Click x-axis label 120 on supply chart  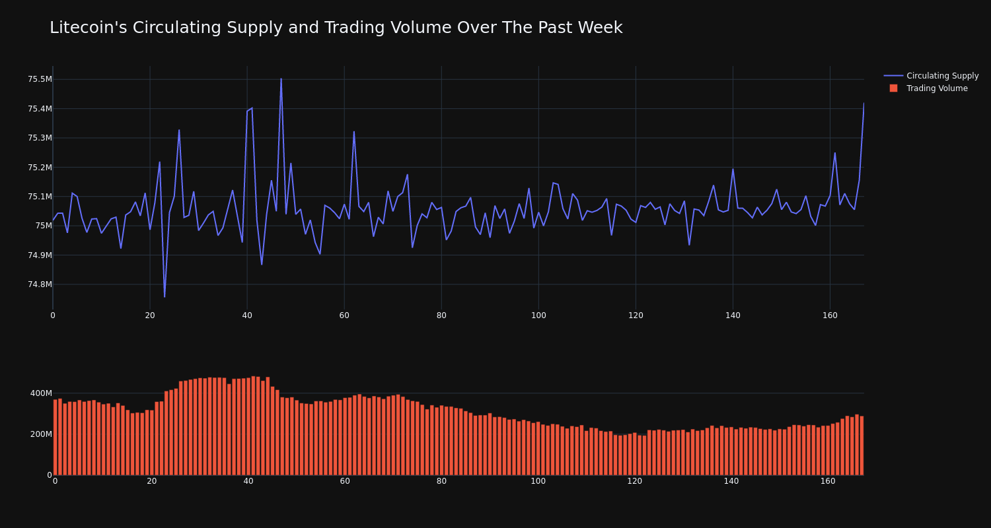coord(636,315)
